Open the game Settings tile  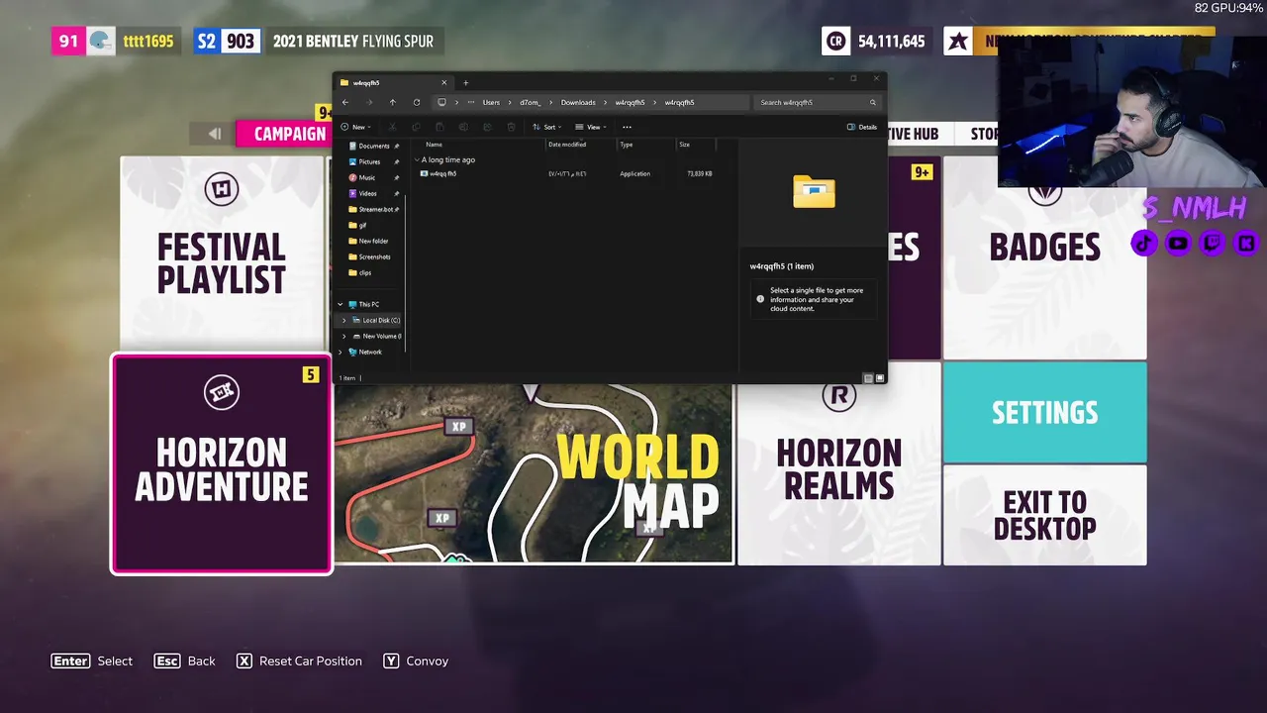coord(1044,412)
